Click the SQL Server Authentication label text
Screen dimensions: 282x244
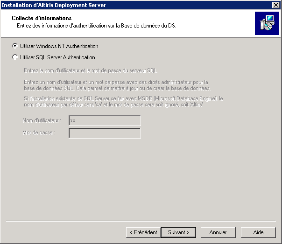point(57,57)
